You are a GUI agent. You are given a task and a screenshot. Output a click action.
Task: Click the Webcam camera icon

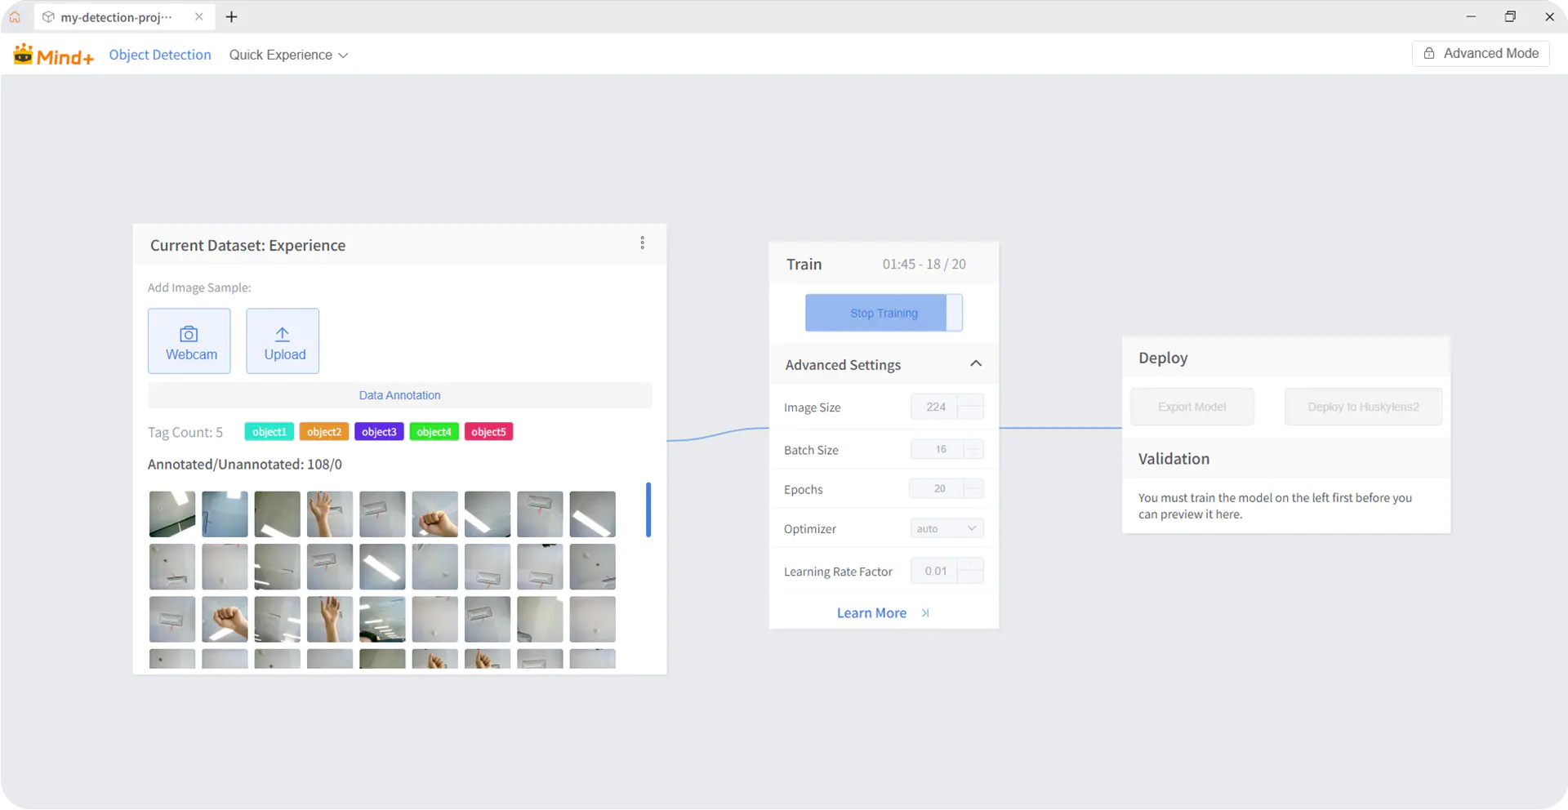coord(189,335)
